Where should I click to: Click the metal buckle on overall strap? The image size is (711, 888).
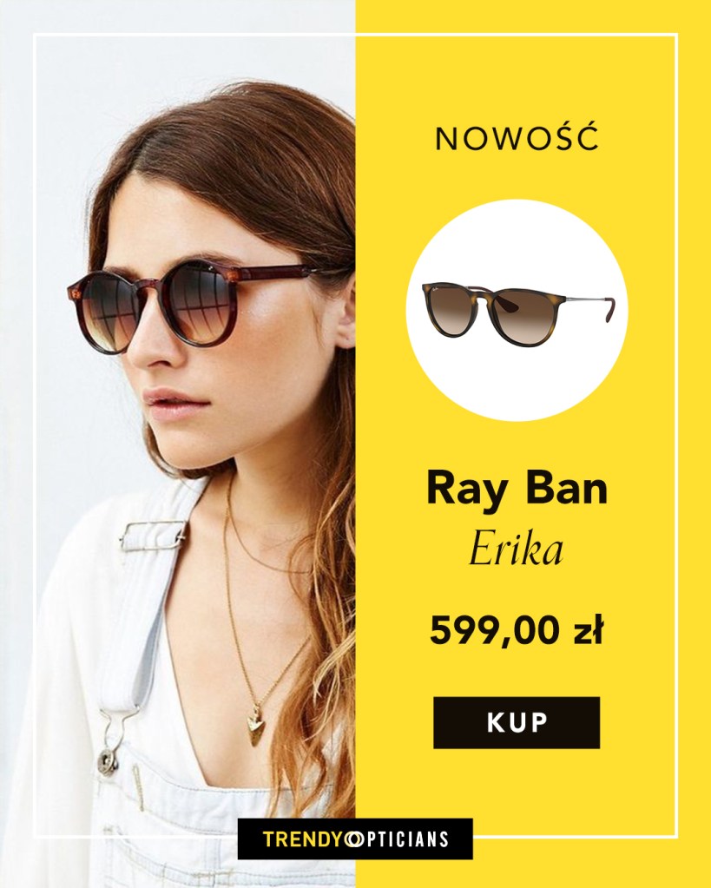point(152,536)
